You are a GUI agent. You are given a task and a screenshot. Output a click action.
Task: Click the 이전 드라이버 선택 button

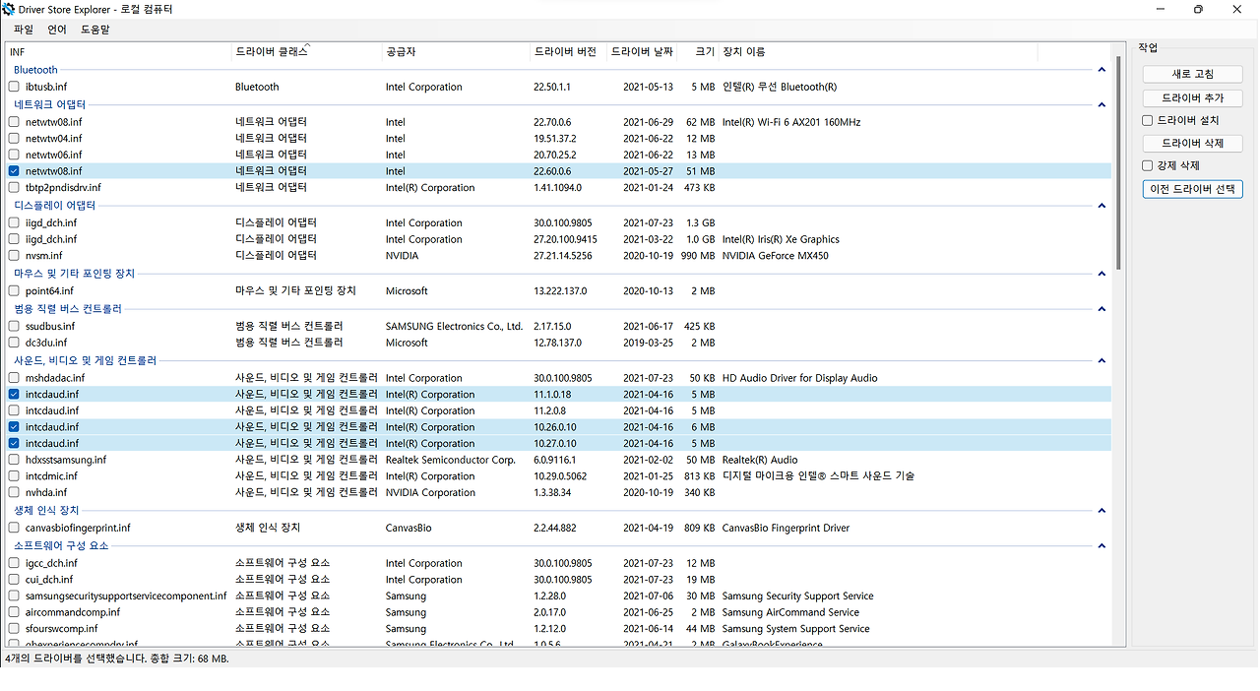pos(1191,188)
